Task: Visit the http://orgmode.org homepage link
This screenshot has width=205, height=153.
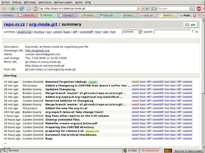Action: click(x=37, y=51)
